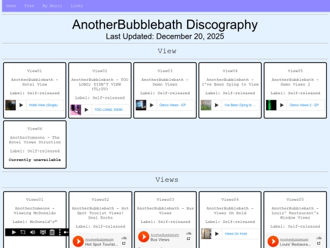Image resolution: width=330 pixels, height=248 pixels.
Task: Click the 'Last Updated: December 20, 2025' text
Action: click(x=165, y=36)
